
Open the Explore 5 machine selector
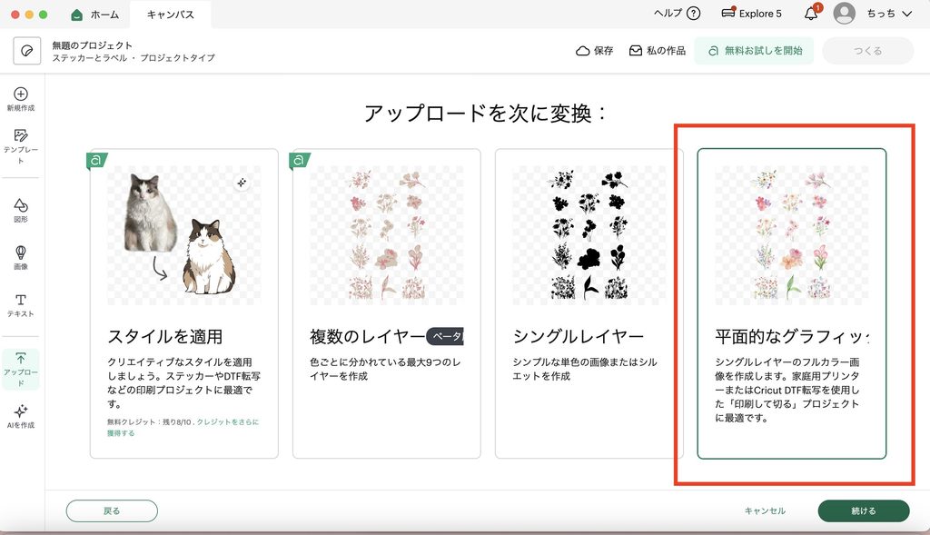751,14
